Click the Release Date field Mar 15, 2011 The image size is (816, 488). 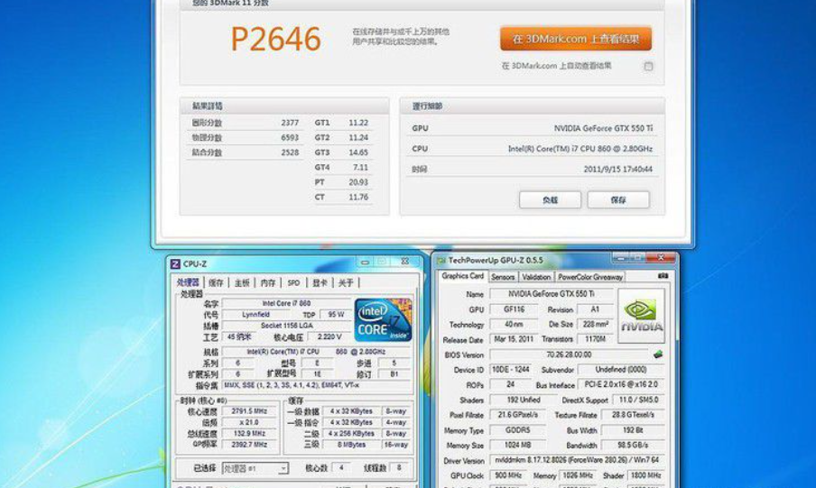(513, 339)
